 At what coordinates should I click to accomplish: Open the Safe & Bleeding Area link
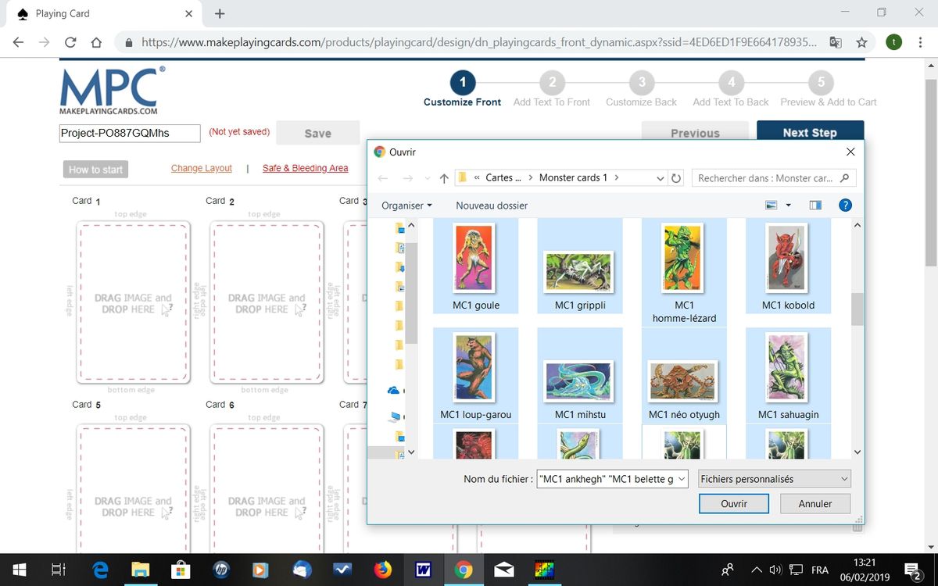[305, 168]
